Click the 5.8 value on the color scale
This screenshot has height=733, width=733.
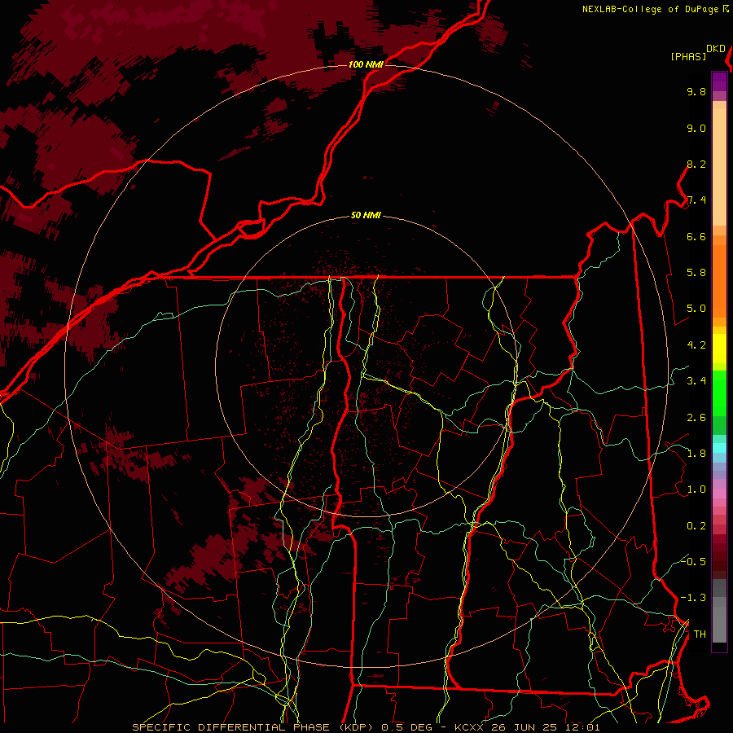(x=696, y=273)
